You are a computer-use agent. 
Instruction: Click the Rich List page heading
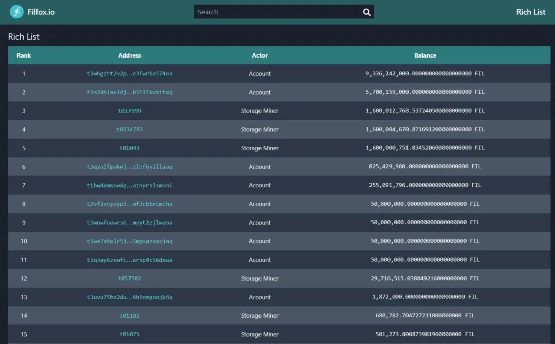(x=24, y=37)
